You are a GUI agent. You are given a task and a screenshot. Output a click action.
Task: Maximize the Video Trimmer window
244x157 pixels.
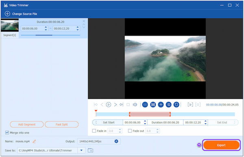(x=229, y=5)
